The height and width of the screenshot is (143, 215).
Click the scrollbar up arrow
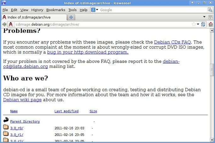pyautogui.click(x=212, y=31)
